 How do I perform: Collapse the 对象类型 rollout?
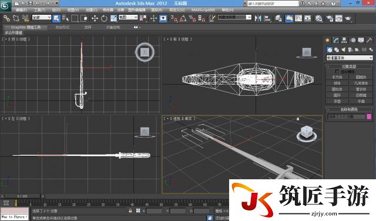tap(349, 66)
